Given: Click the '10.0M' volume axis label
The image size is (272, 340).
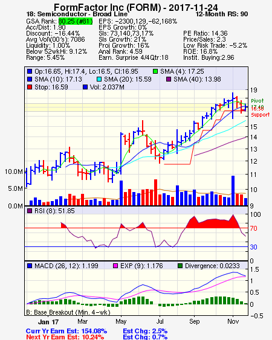Looking at the screenshot, I should pyautogui.click(x=14, y=172).
